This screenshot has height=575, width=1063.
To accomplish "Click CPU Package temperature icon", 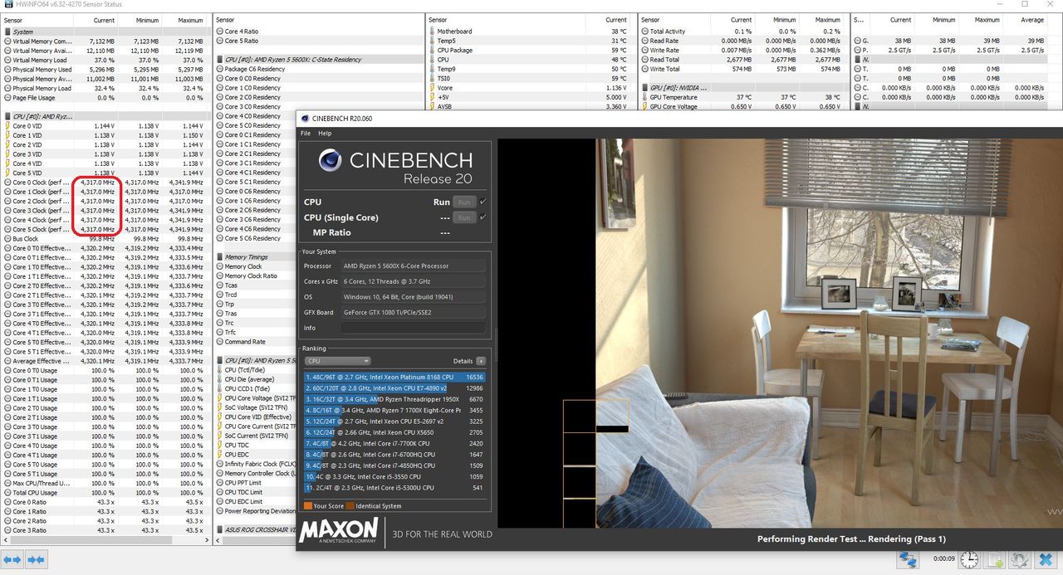I will click(432, 50).
